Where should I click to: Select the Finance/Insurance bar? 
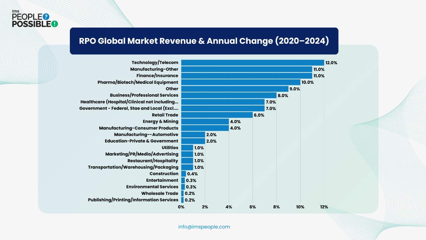tap(247, 76)
